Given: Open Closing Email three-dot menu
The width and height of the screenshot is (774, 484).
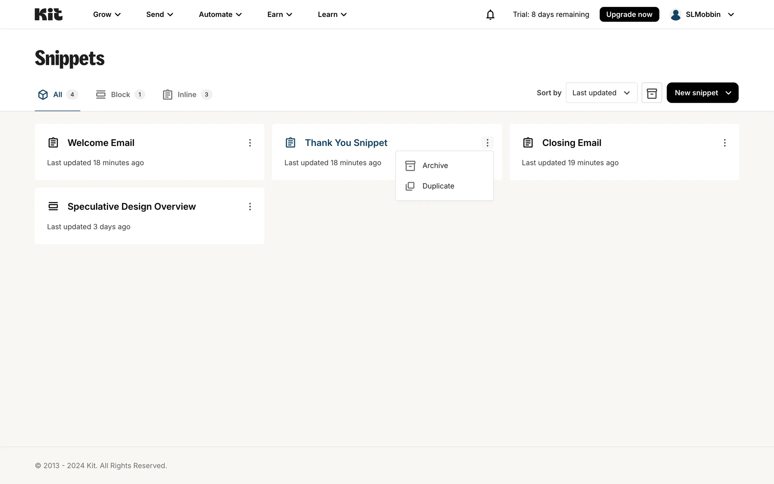Looking at the screenshot, I should coord(724,143).
